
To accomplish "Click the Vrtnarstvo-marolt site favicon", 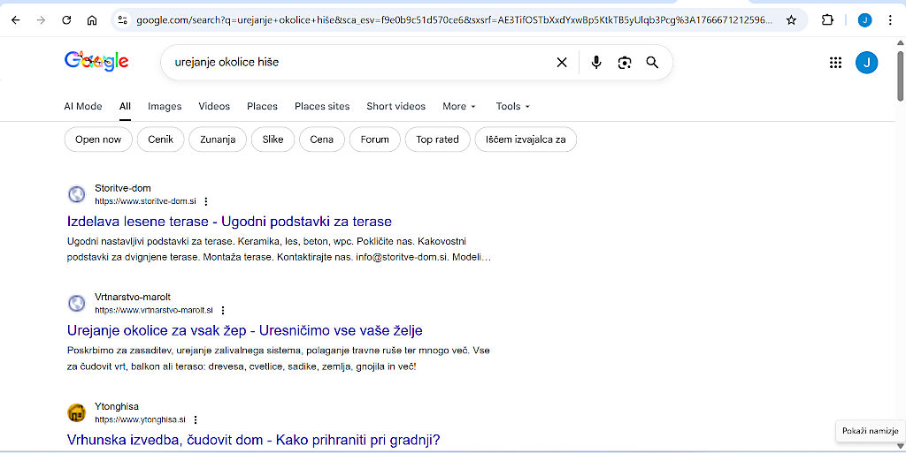I will [77, 303].
